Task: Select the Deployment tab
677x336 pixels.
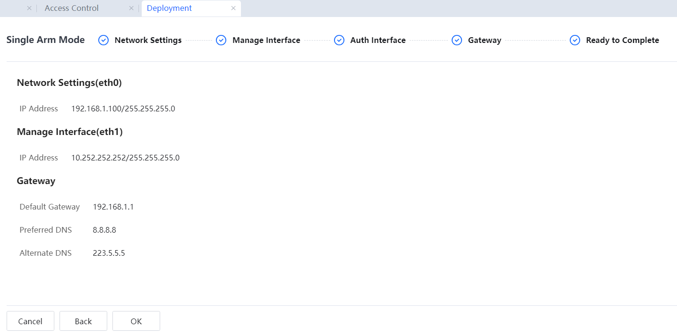Action: click(170, 8)
